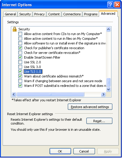
Task: Toggle Check for server certificate revocation
Action: coord(20,52)
